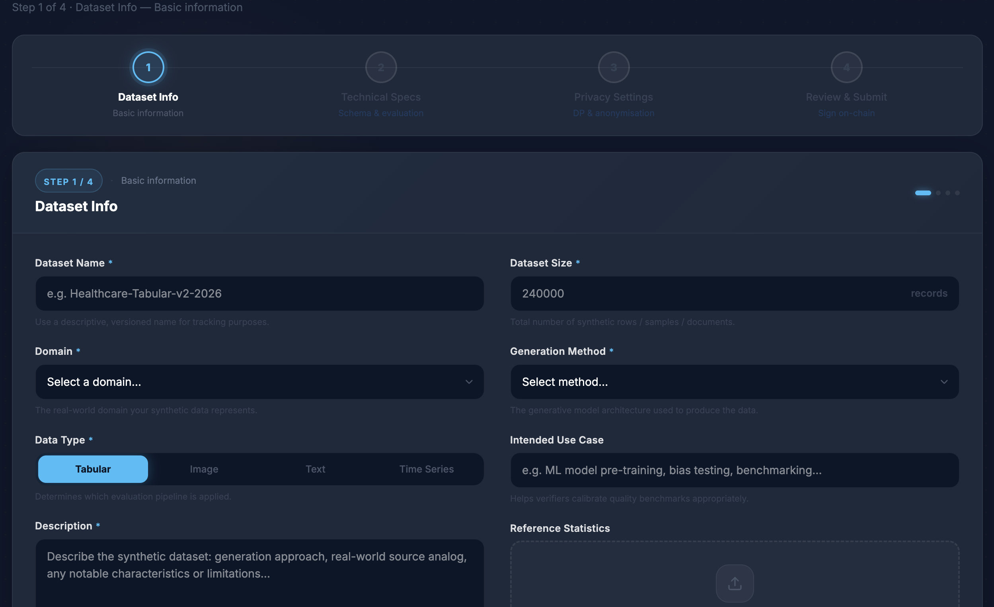Click the last progress dot indicator
The image size is (994, 607).
point(957,193)
